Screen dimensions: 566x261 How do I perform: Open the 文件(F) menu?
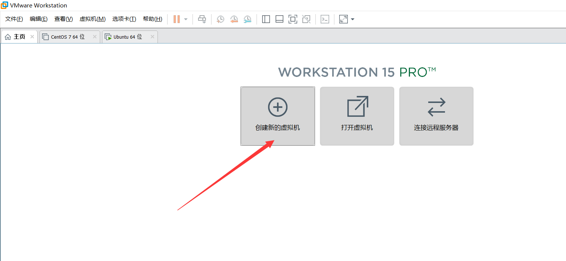[14, 19]
